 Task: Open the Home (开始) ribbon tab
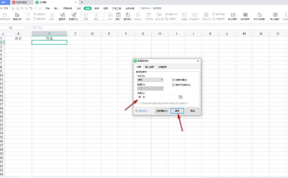tap(47, 8)
